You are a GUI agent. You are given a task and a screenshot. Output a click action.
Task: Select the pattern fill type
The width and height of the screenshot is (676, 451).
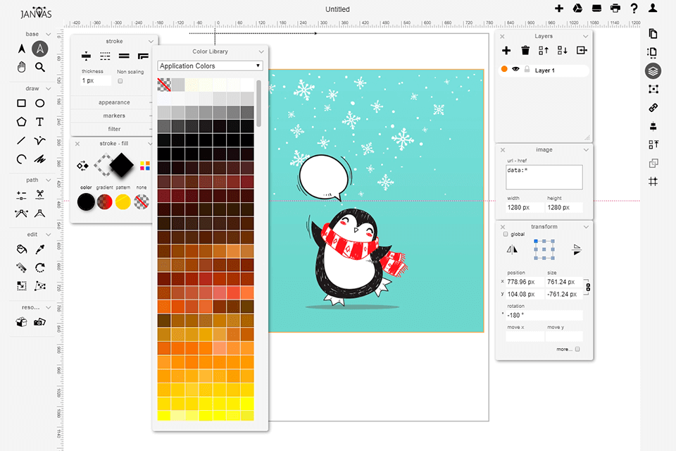pyautogui.click(x=123, y=202)
